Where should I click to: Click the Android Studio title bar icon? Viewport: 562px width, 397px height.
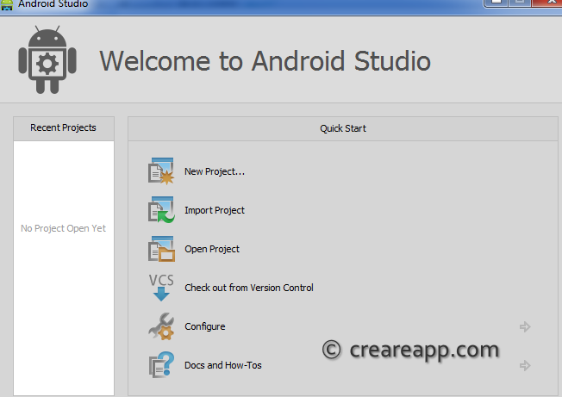pyautogui.click(x=7, y=4)
